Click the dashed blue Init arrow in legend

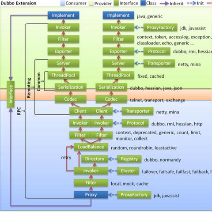pos(191,3)
